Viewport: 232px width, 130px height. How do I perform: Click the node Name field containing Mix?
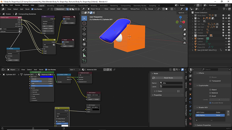(x=171, y=83)
